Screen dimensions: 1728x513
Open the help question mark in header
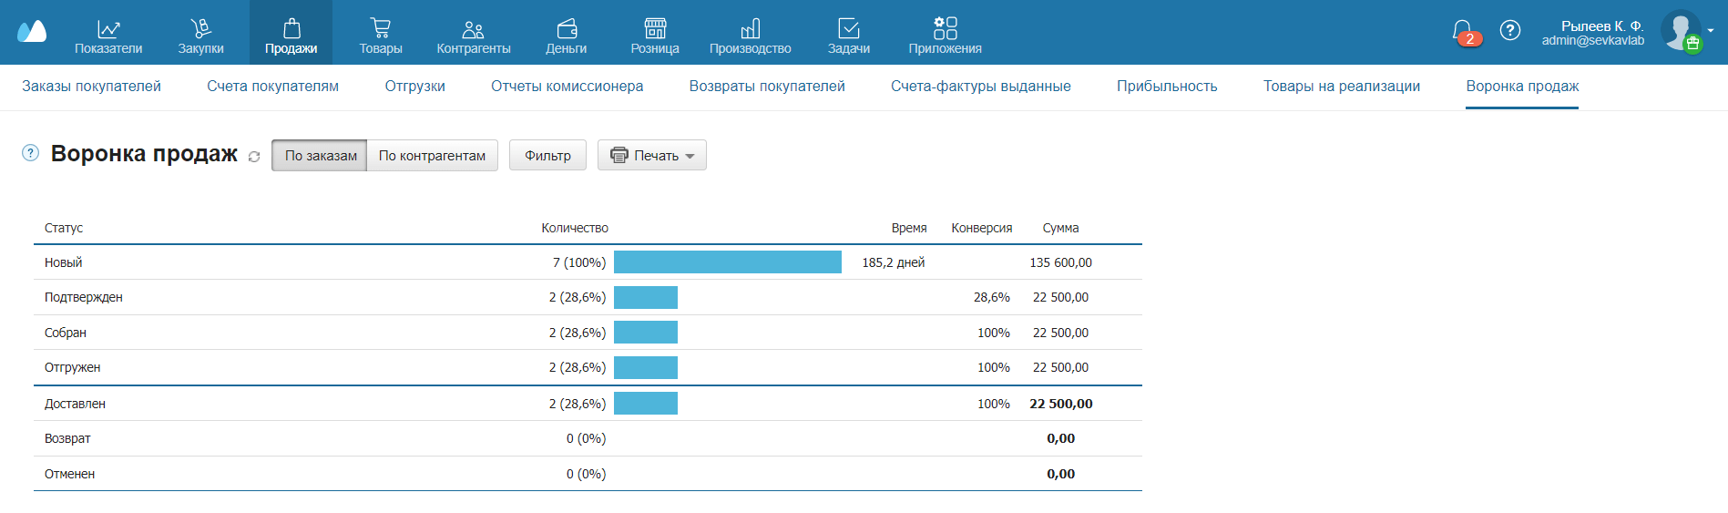pyautogui.click(x=1510, y=31)
